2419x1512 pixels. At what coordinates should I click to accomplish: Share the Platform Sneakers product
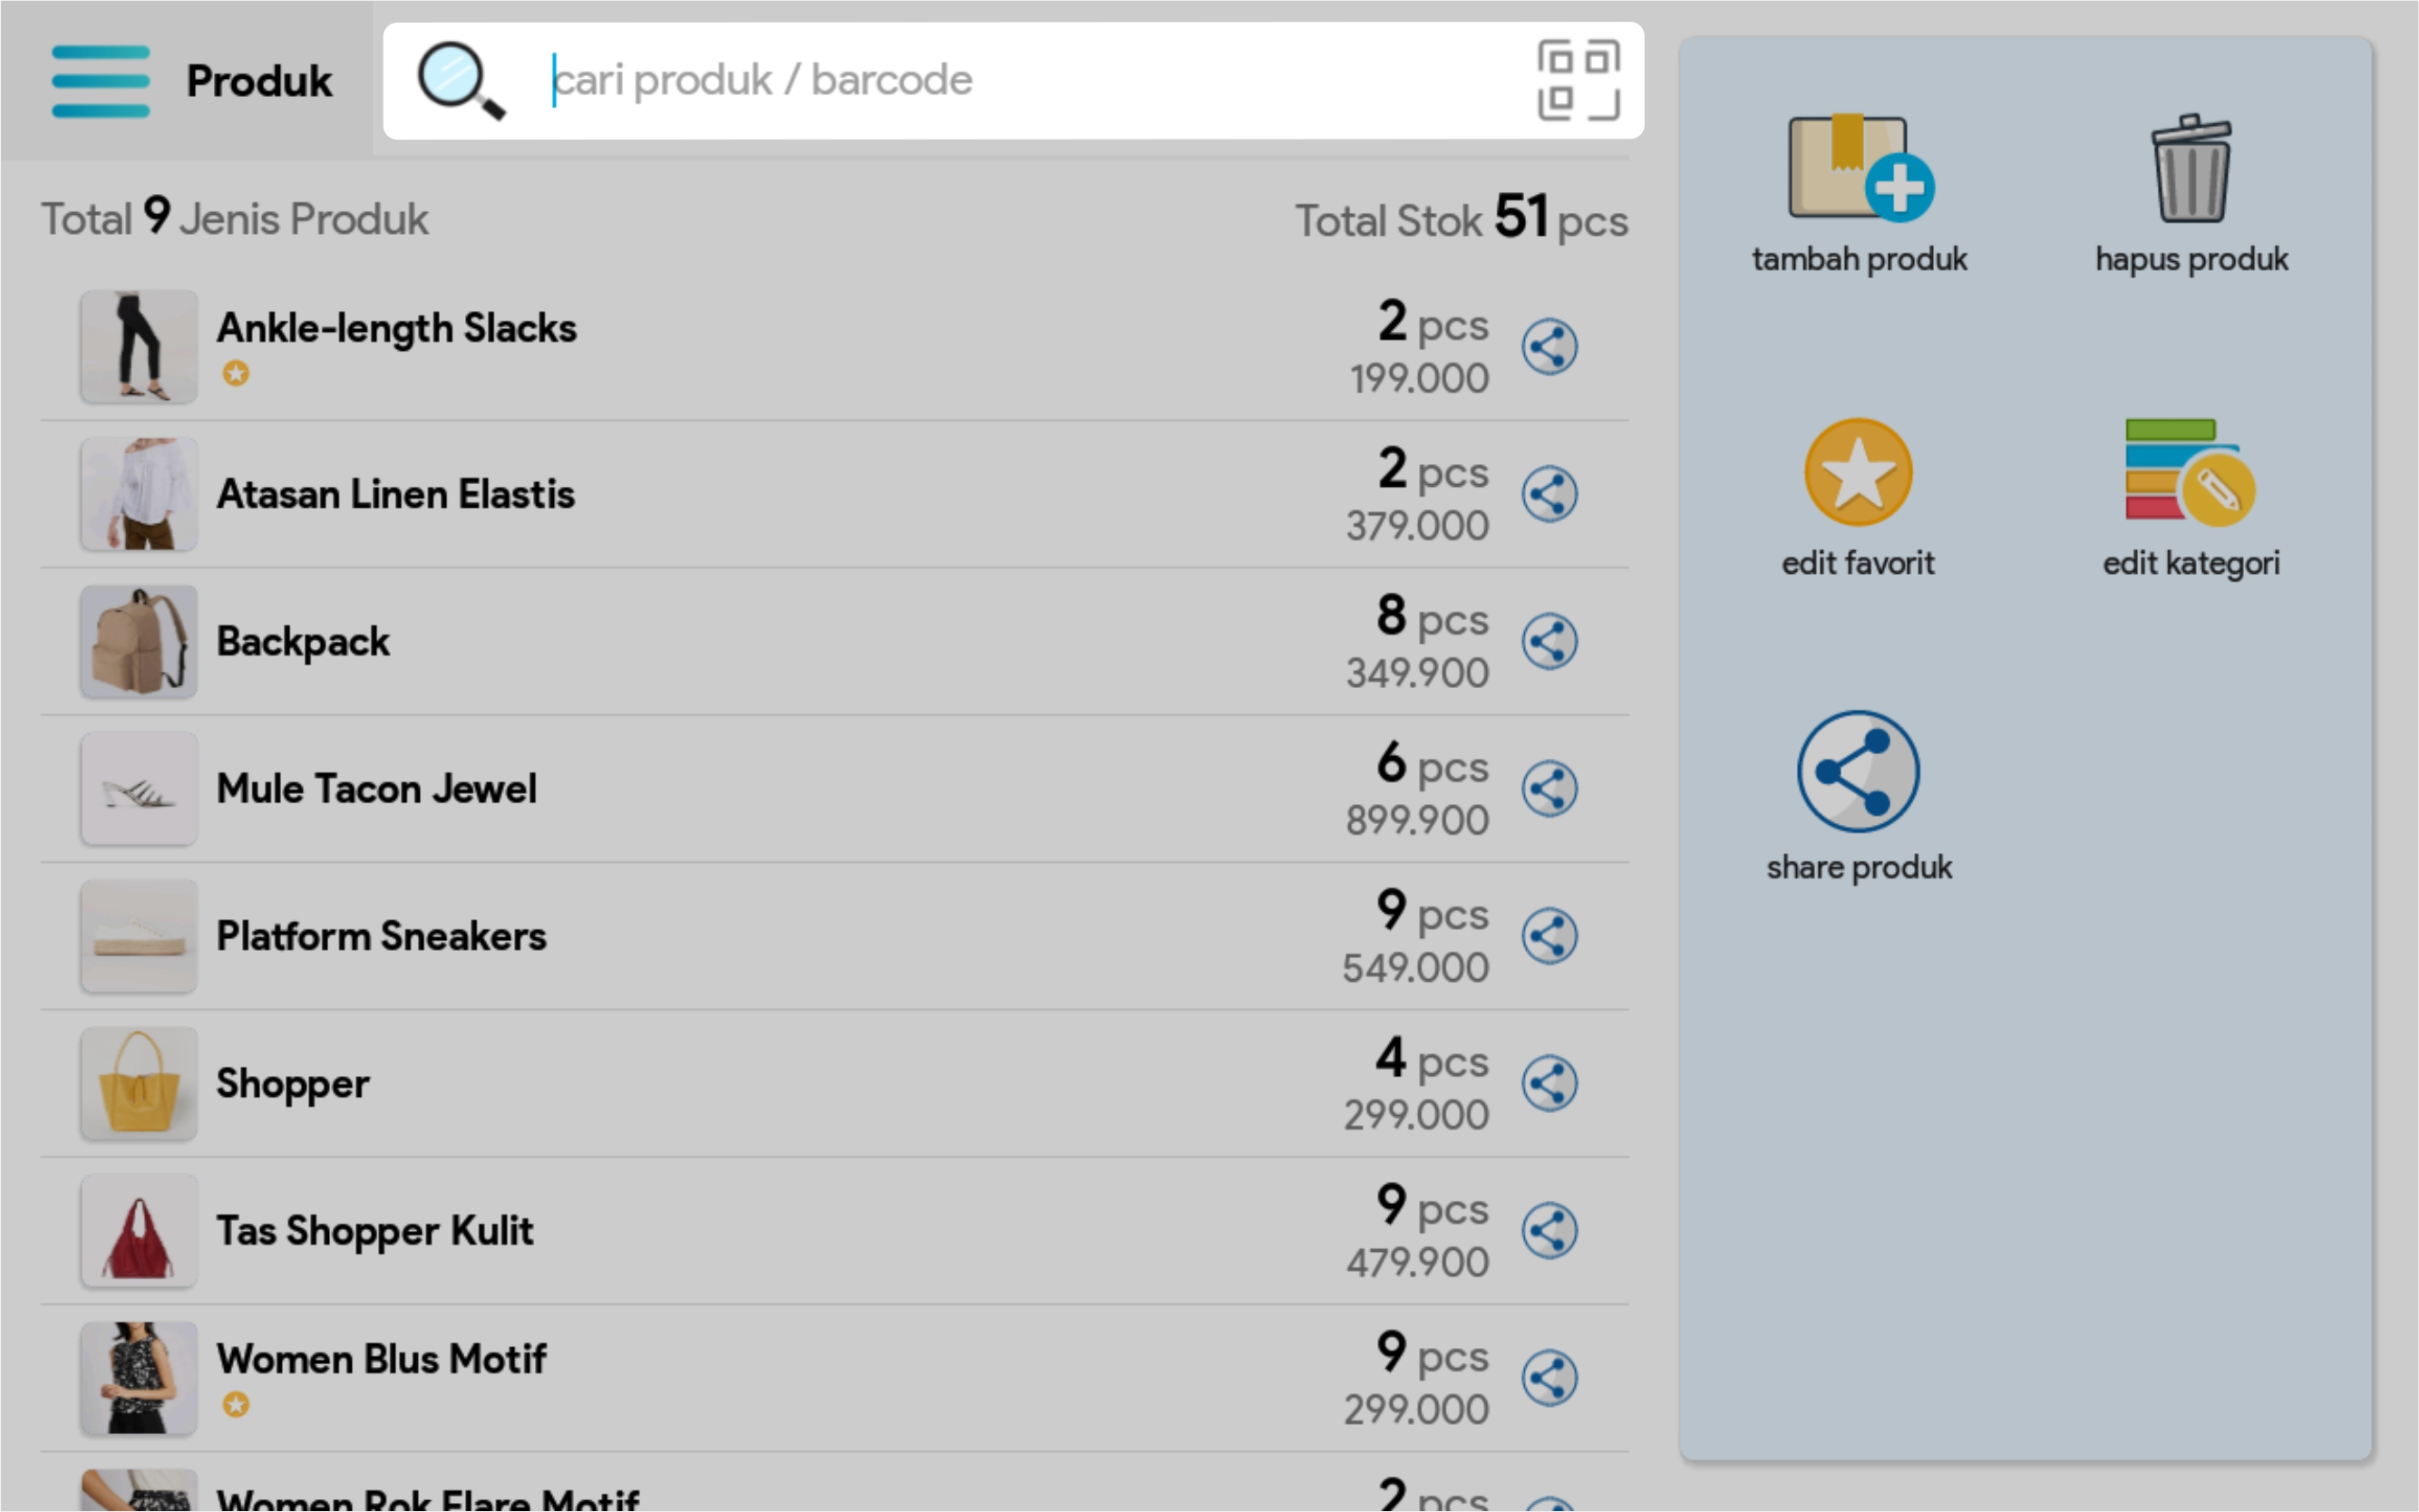(1549, 937)
